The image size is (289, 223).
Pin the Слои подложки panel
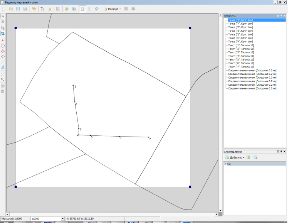[x=281, y=152]
